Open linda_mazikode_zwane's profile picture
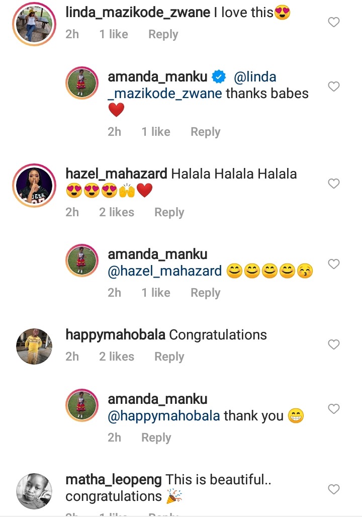This screenshot has width=362, height=518. (x=34, y=24)
